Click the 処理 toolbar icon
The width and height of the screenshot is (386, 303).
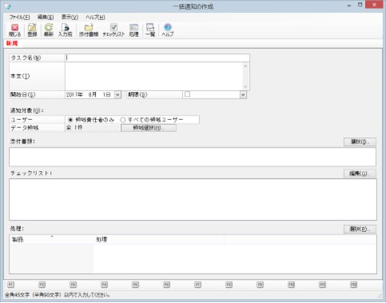pyautogui.click(x=134, y=30)
